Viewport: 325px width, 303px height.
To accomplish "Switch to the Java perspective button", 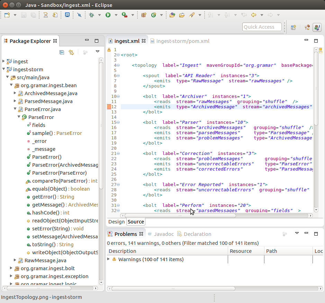I will click(x=316, y=27).
